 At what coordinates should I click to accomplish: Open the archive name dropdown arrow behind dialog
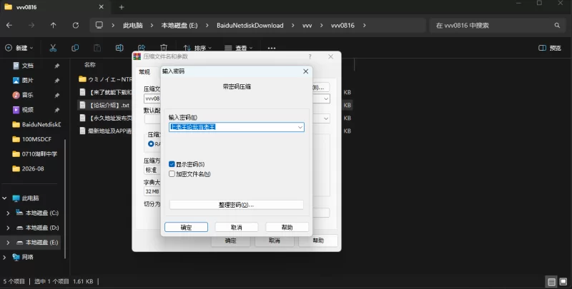[x=326, y=98]
